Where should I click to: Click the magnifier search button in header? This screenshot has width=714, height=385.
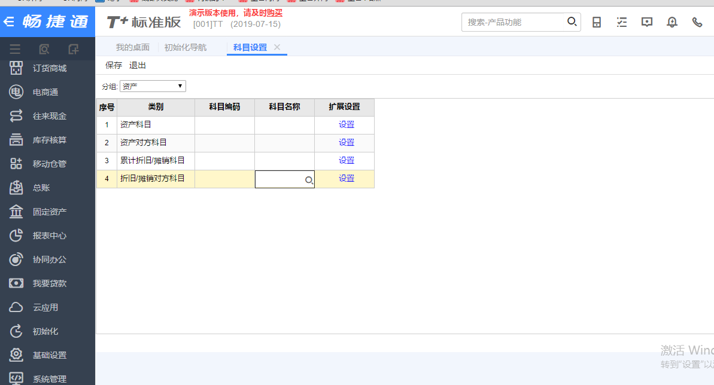[572, 22]
